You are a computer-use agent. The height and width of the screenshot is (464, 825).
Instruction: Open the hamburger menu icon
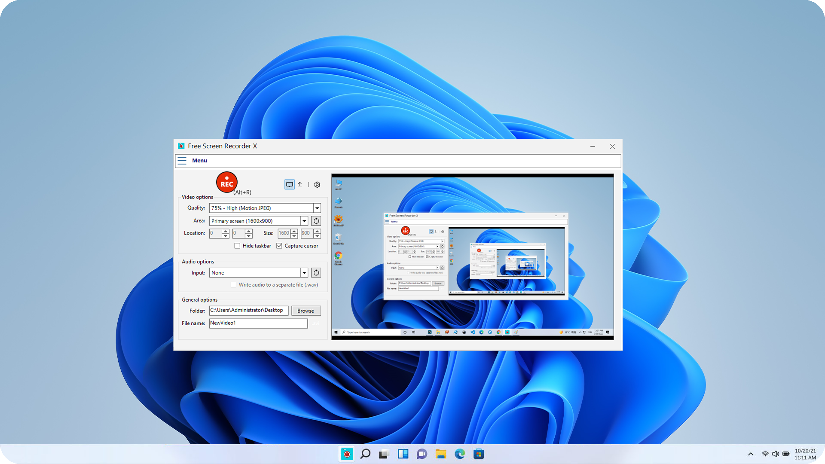pyautogui.click(x=182, y=161)
